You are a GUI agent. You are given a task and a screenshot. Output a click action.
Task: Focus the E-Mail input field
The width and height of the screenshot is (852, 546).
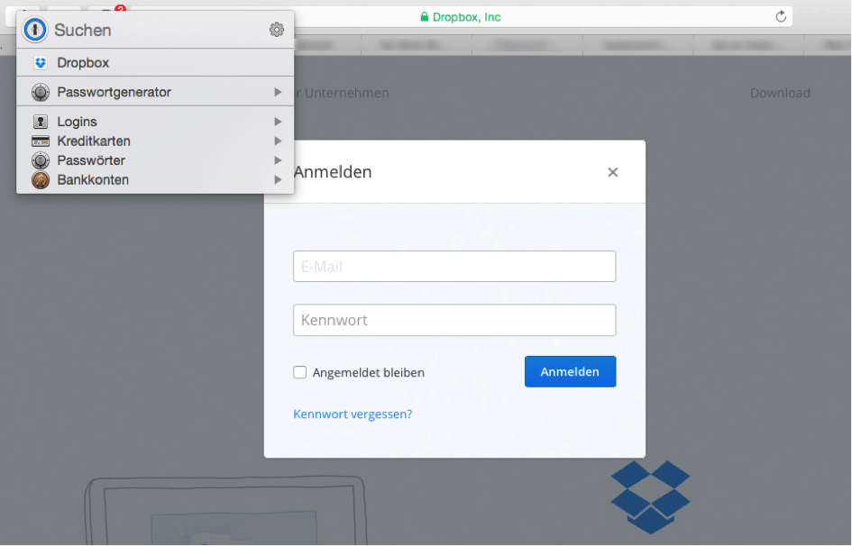point(454,267)
